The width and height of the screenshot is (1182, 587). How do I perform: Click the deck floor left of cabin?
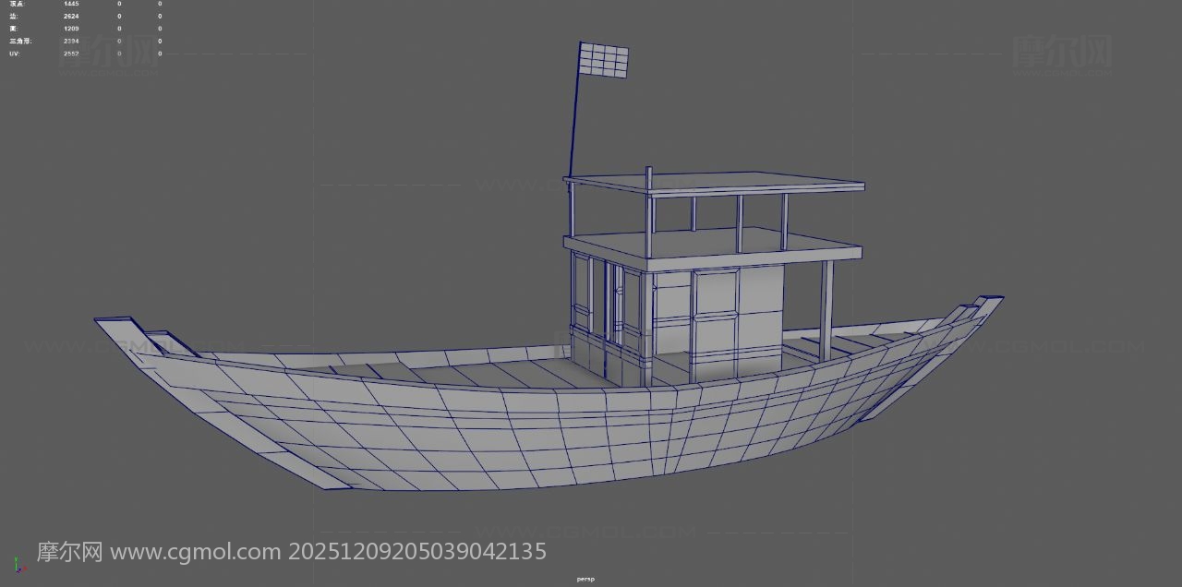462,374
